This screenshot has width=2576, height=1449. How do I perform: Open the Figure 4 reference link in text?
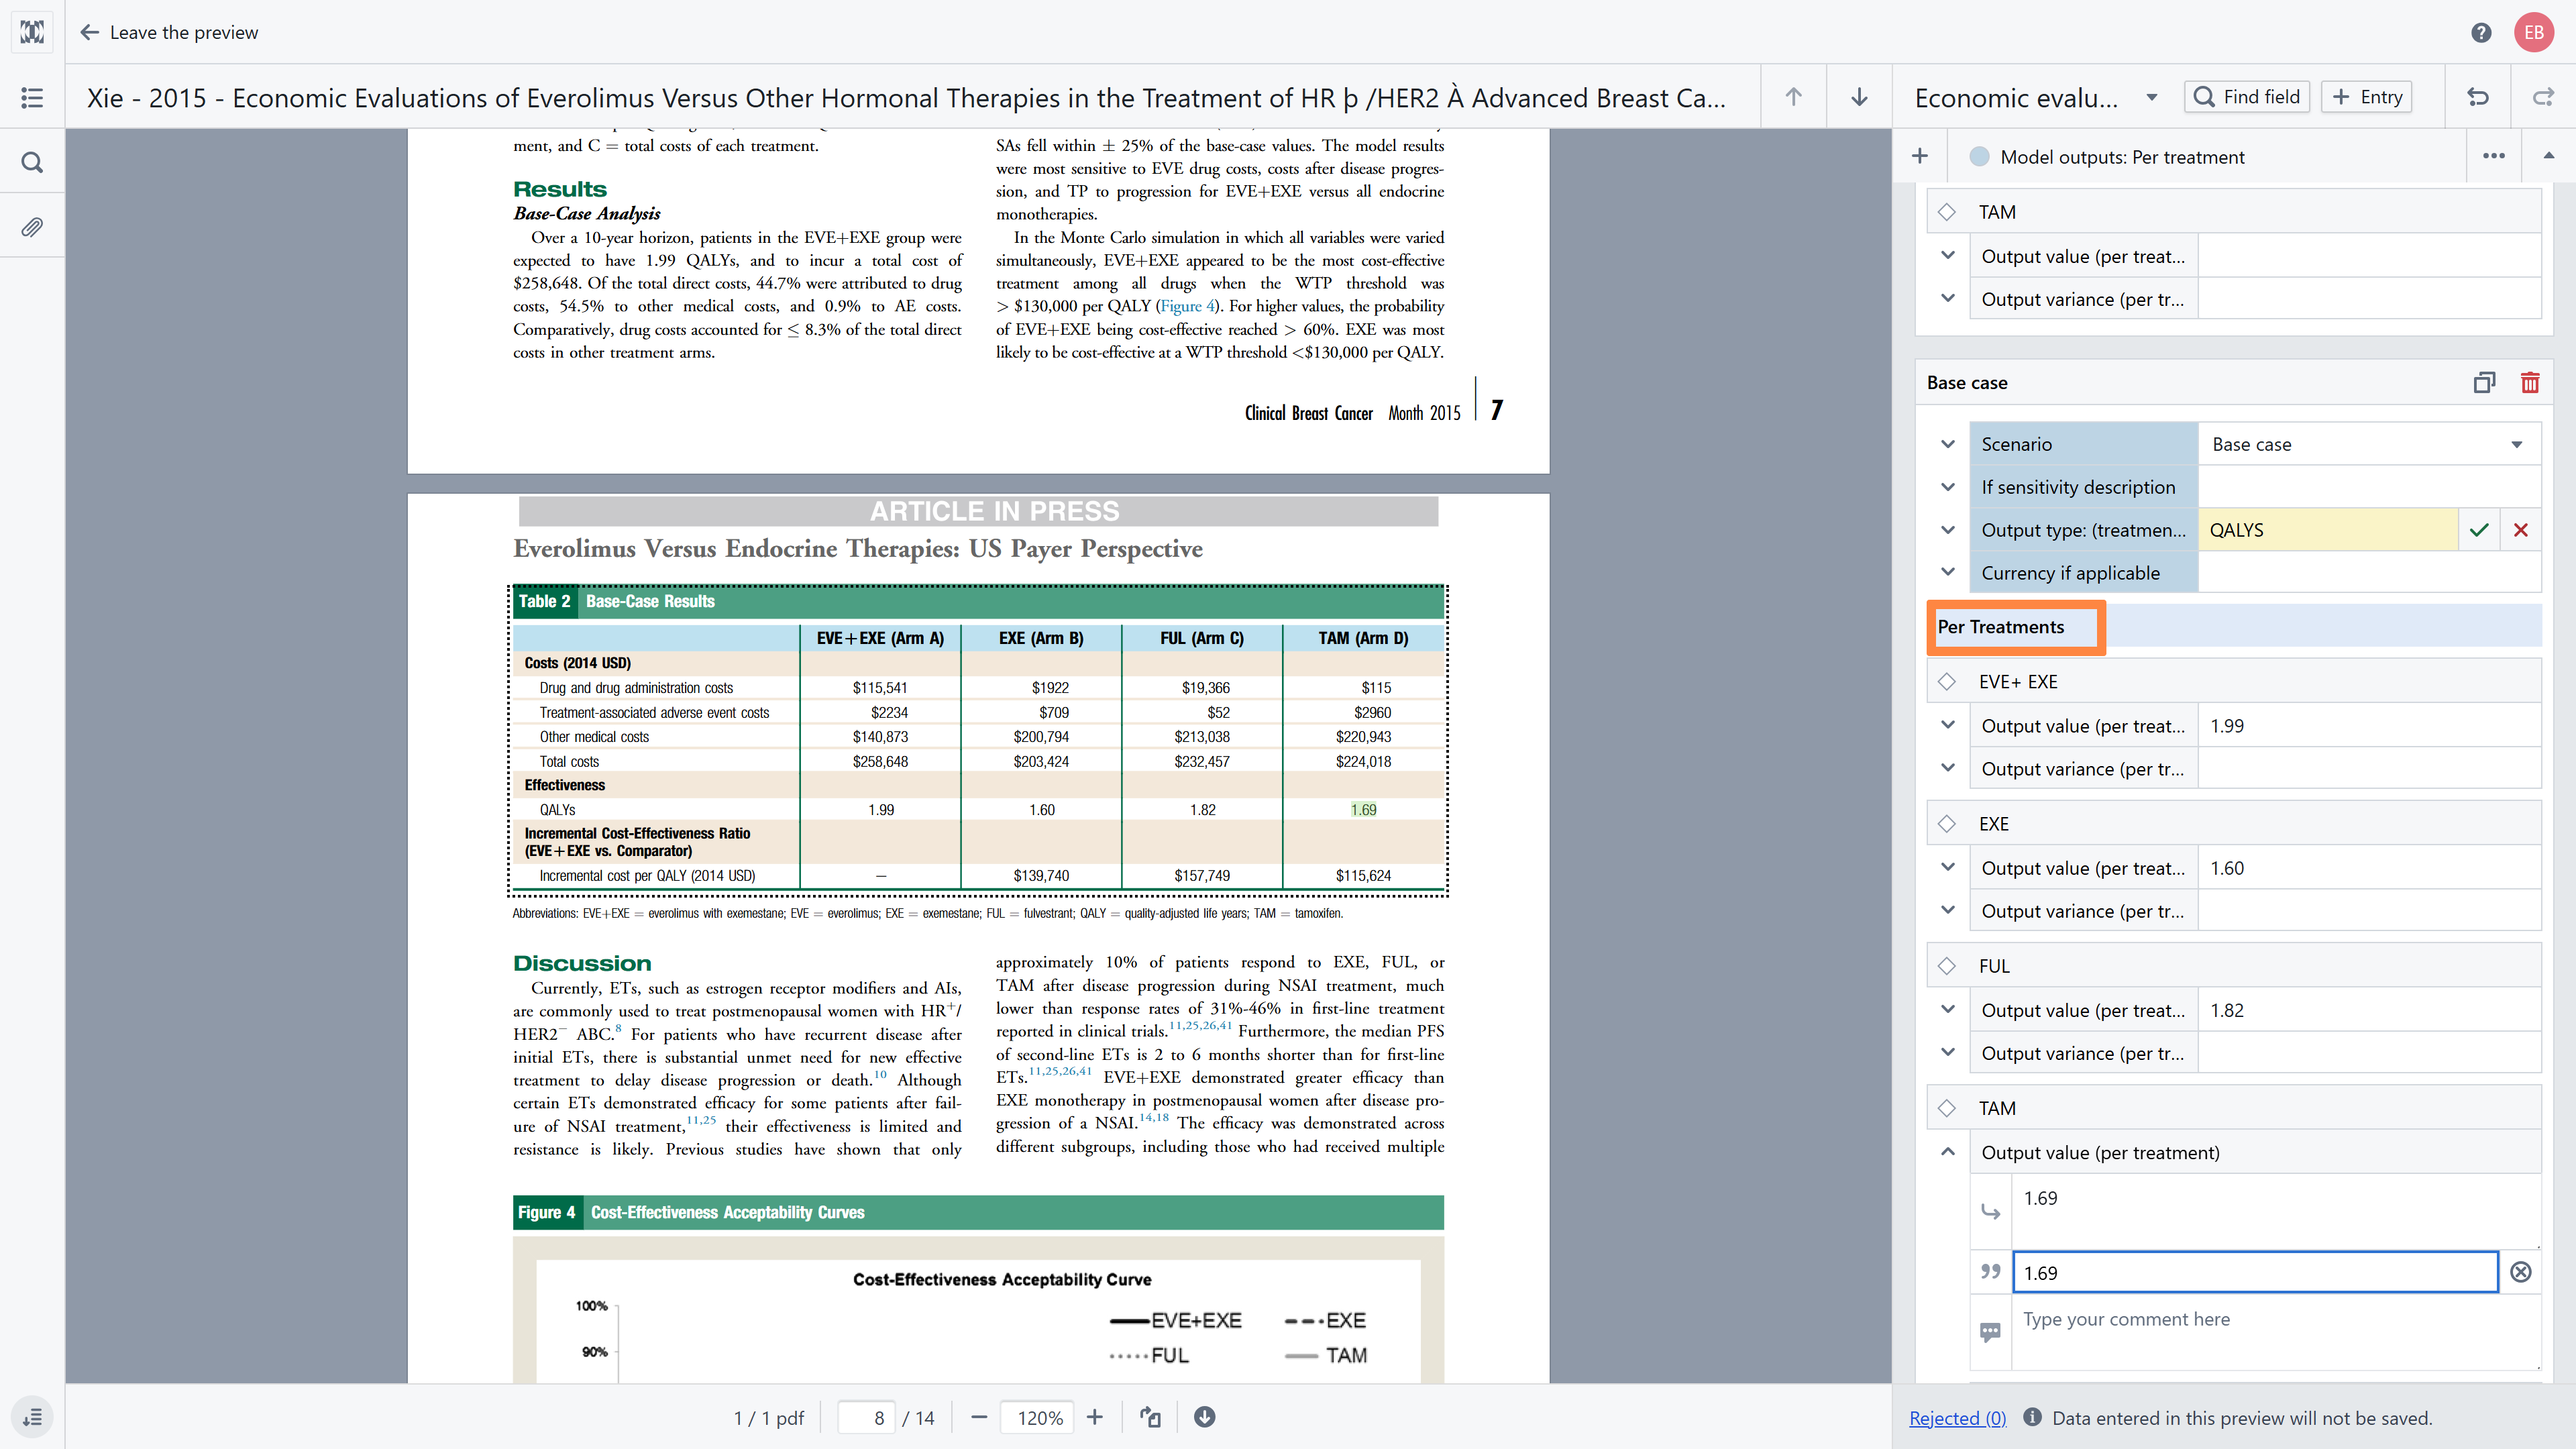click(x=1187, y=306)
